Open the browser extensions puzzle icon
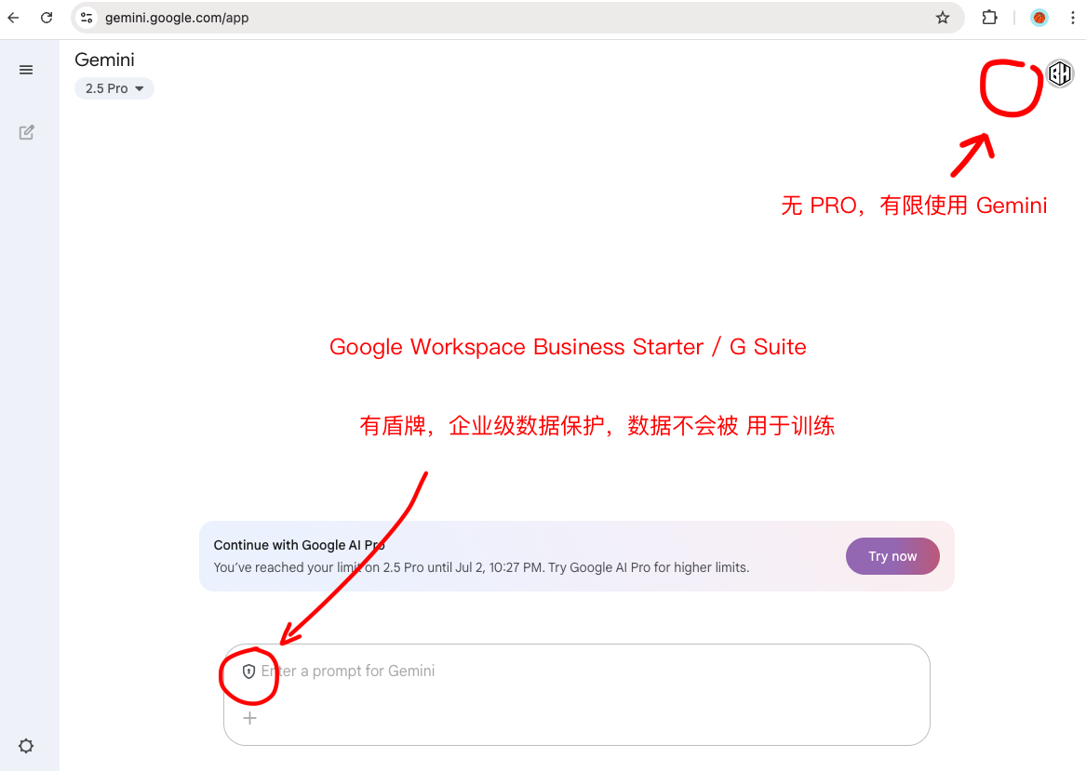Image resolution: width=1086 pixels, height=771 pixels. [990, 18]
